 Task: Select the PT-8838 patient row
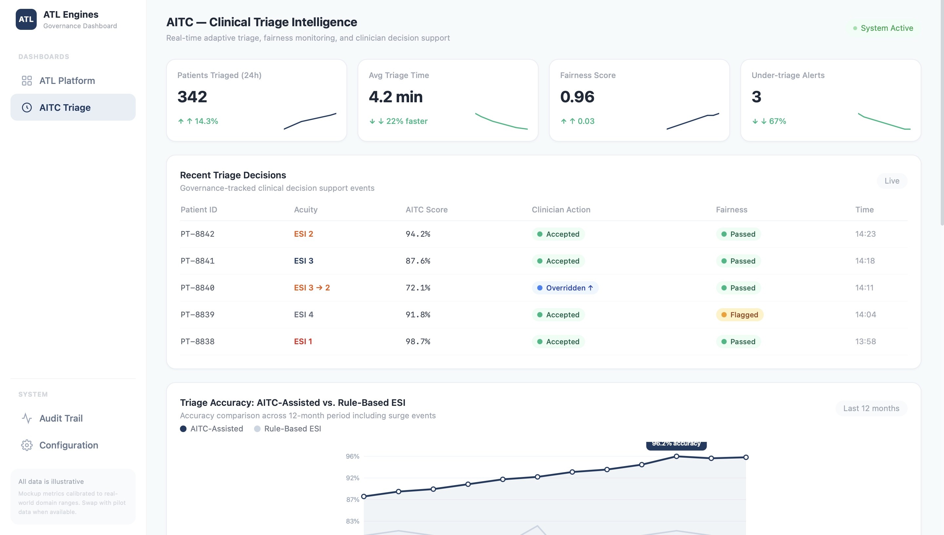tap(198, 341)
